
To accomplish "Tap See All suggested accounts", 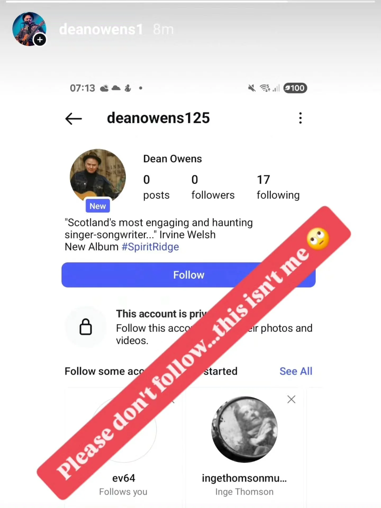I will pos(296,371).
